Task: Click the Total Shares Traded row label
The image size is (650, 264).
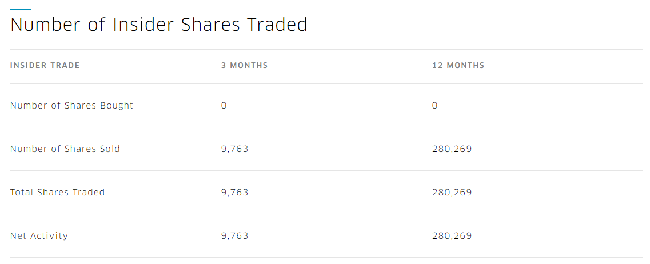Action: coord(58,193)
